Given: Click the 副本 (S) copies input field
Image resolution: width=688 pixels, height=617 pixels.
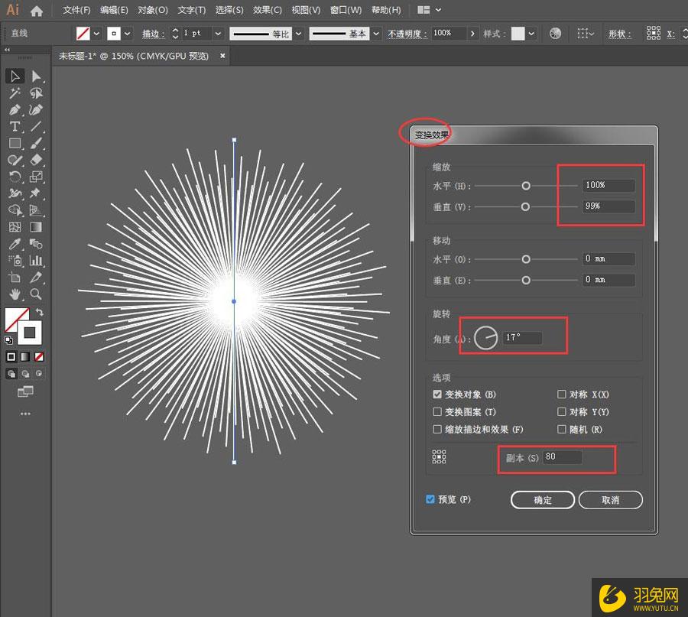Looking at the screenshot, I should (562, 457).
